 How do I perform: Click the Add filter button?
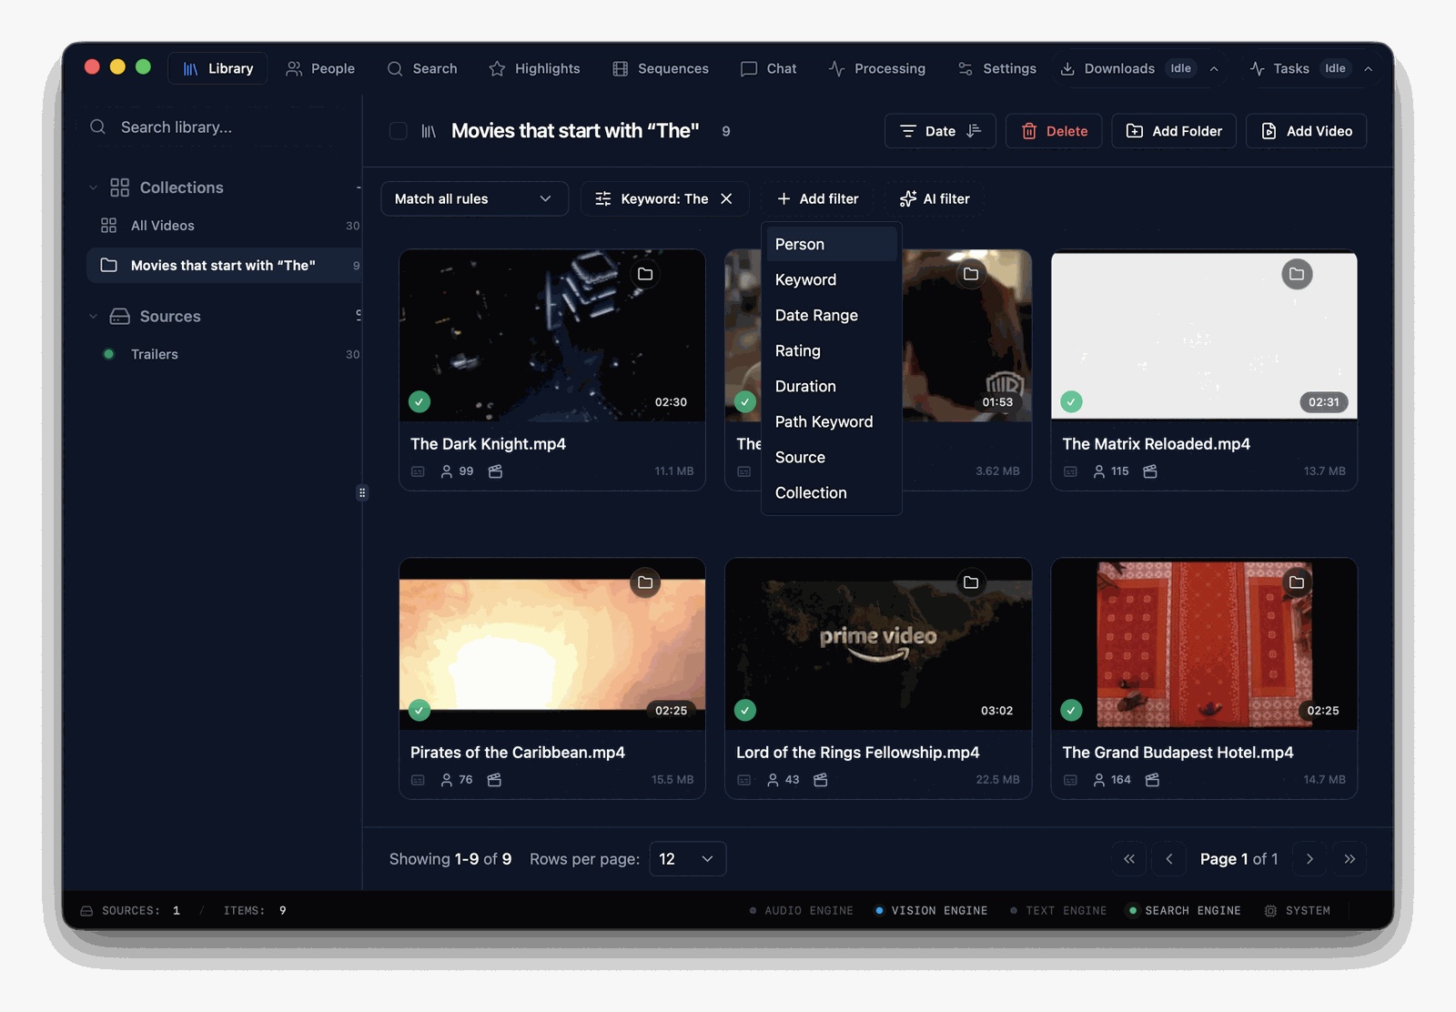coord(817,198)
